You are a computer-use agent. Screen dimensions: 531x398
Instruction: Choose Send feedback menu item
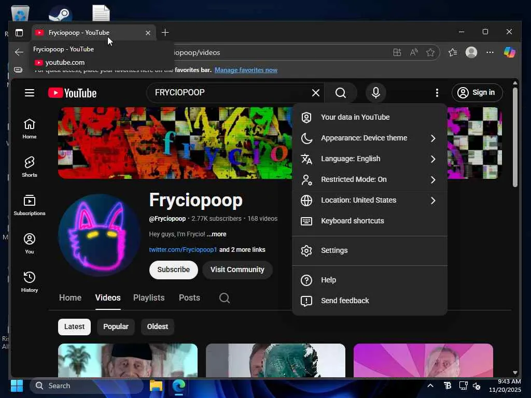tap(370, 301)
